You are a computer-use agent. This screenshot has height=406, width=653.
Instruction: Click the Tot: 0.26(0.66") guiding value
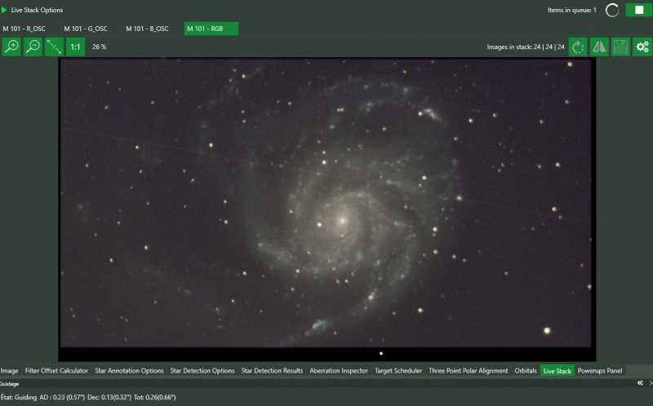(154, 397)
